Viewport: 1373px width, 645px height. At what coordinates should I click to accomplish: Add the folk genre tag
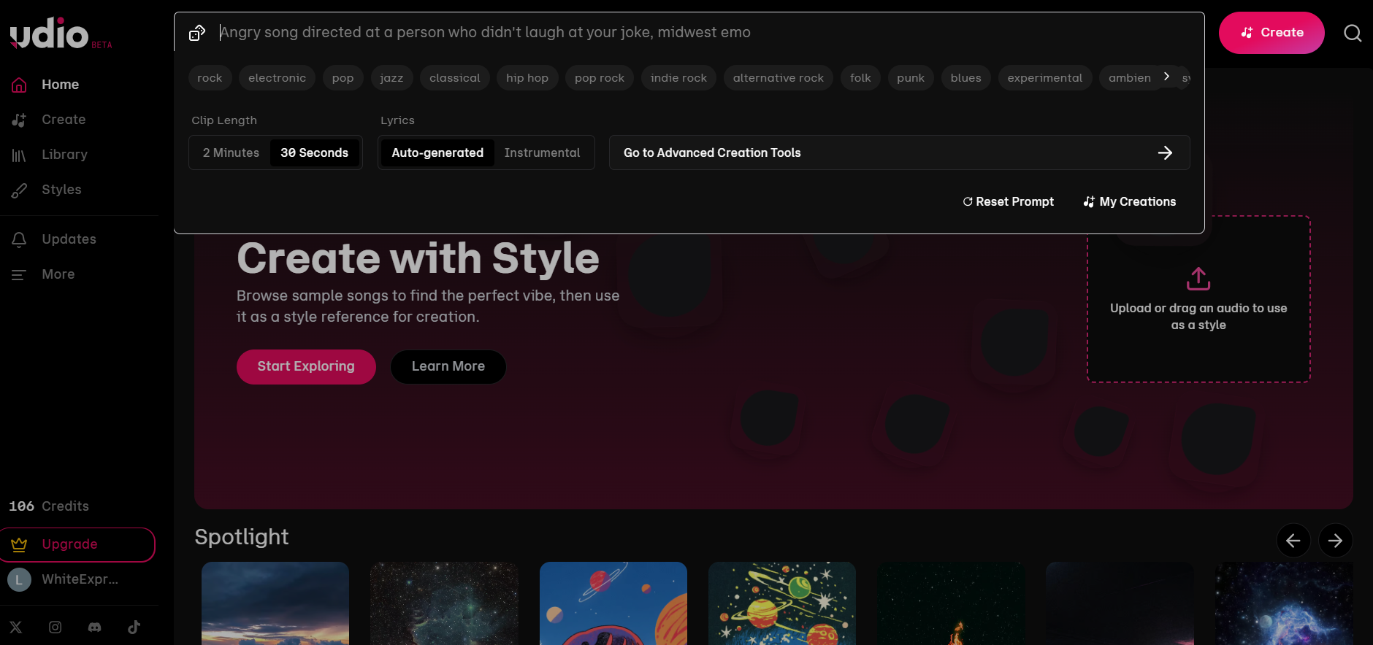[860, 78]
